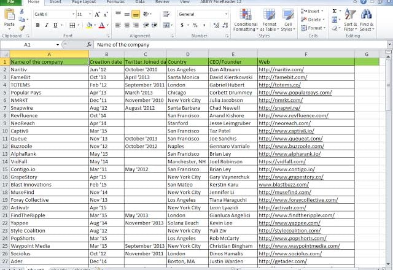Open the http://totems.co/ link
Viewport: 393px width, 270px height.
[280, 85]
